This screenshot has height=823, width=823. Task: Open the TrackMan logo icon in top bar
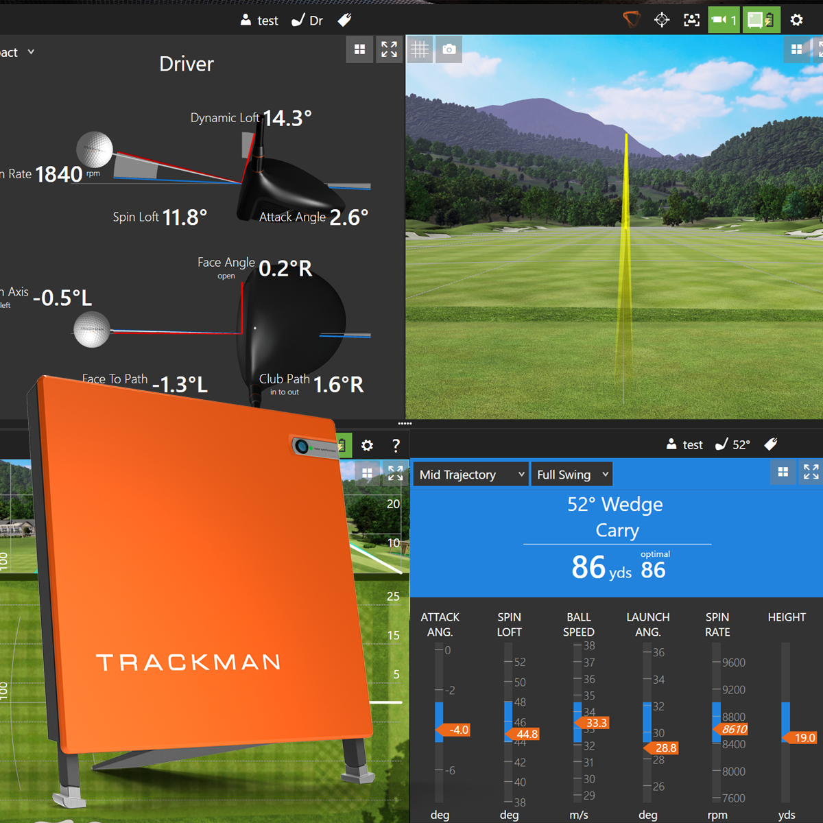[x=631, y=20]
